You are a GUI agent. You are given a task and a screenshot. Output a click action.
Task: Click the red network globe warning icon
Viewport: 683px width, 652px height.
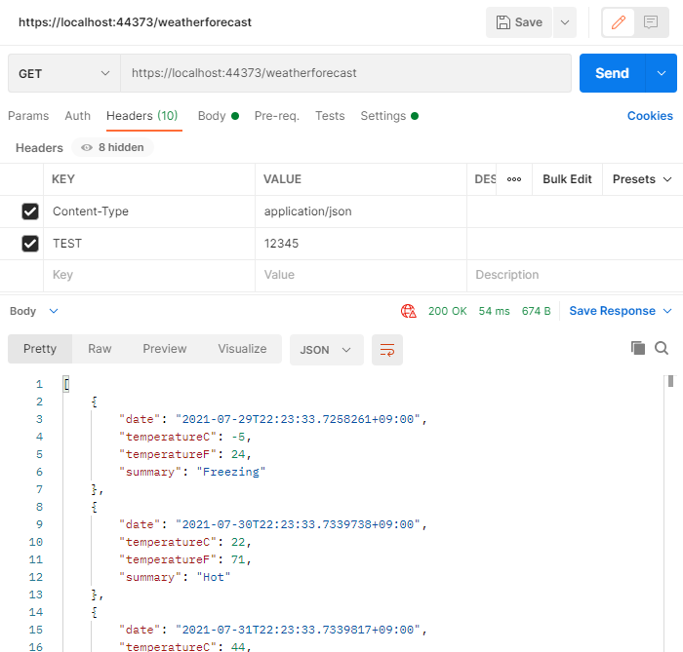point(408,312)
